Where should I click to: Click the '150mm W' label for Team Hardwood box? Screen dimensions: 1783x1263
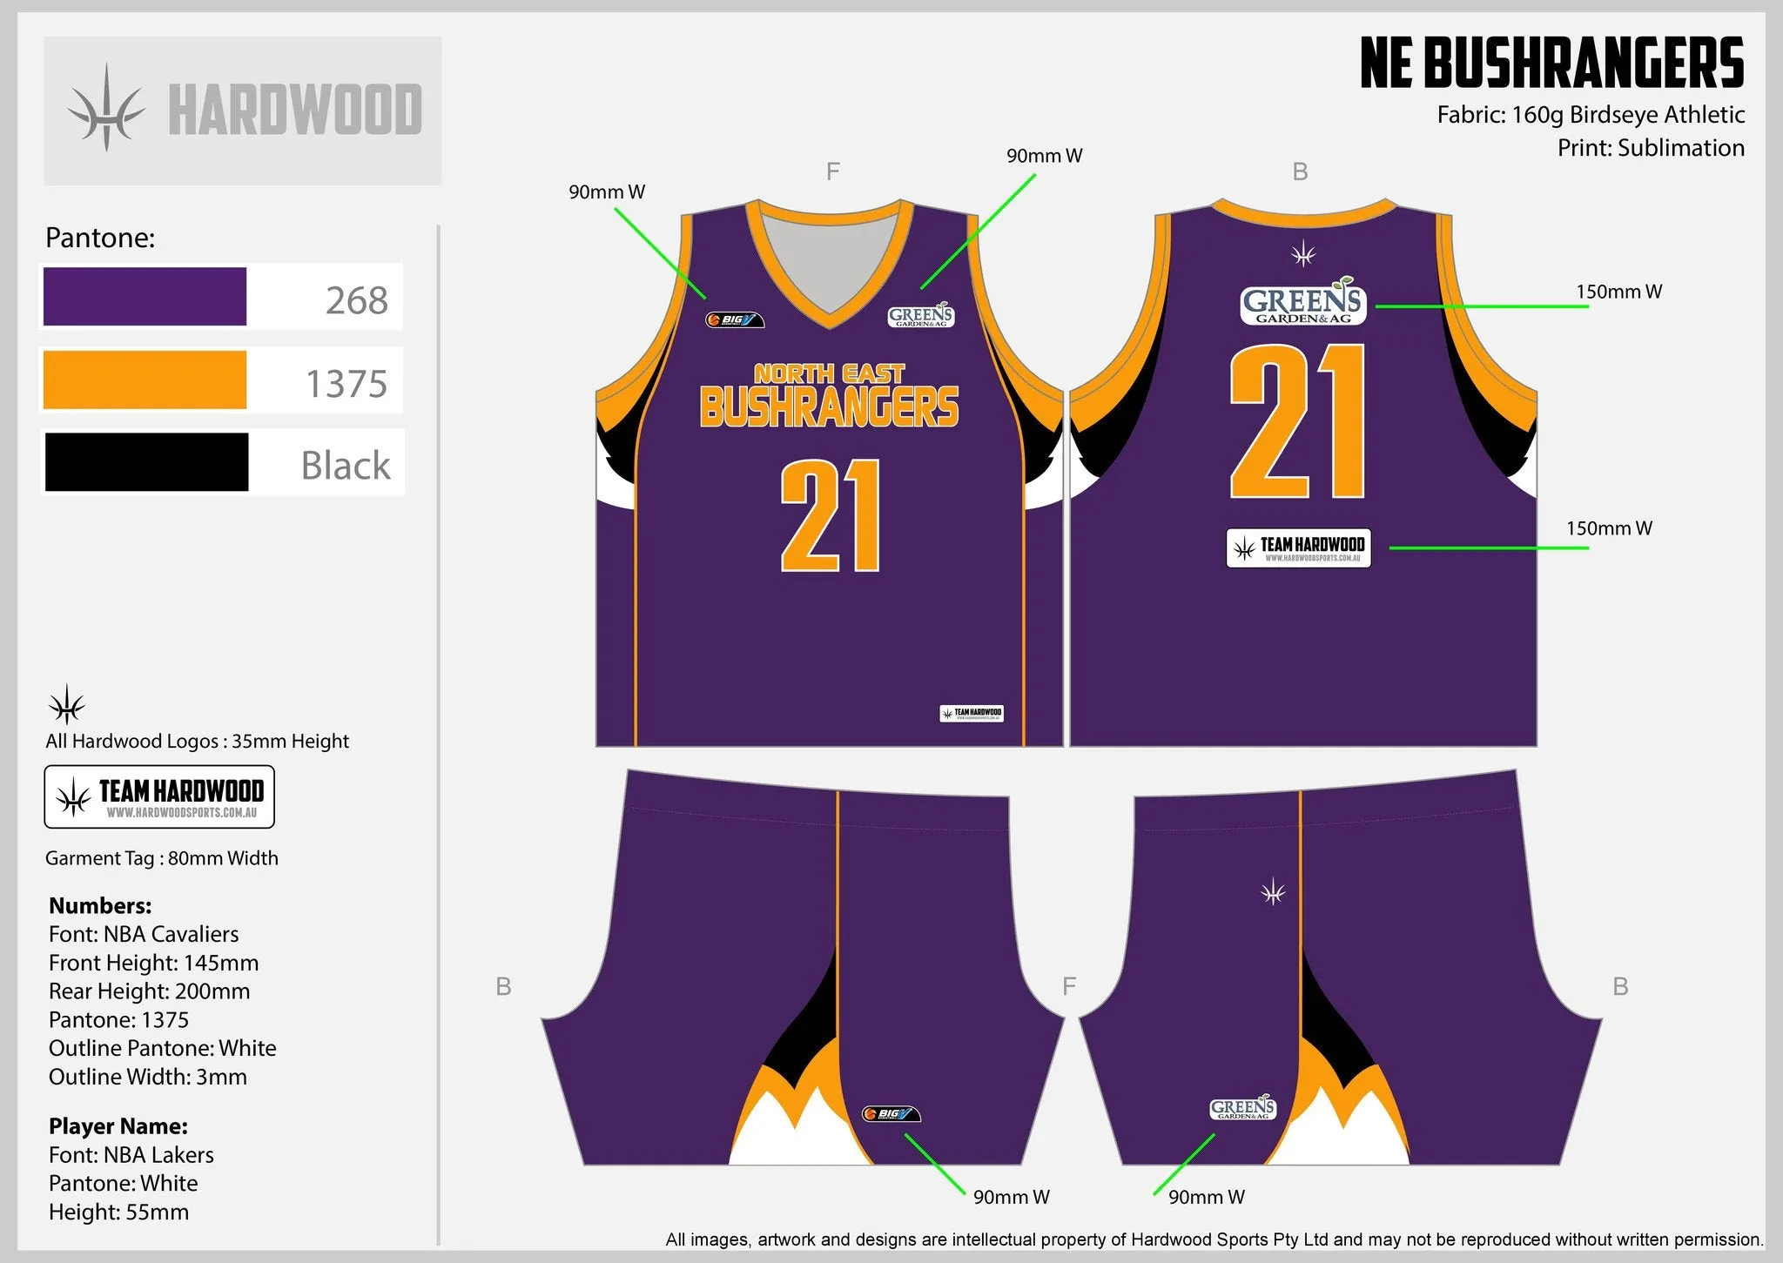coord(1610,528)
